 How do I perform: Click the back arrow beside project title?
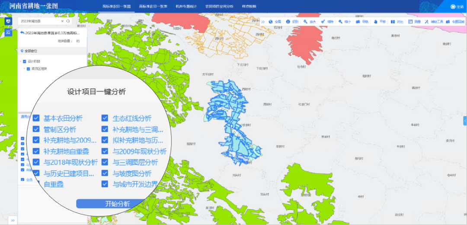(22, 33)
